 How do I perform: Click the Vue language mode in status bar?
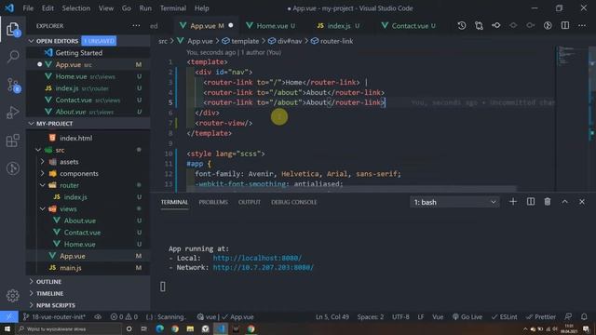pos(438,316)
